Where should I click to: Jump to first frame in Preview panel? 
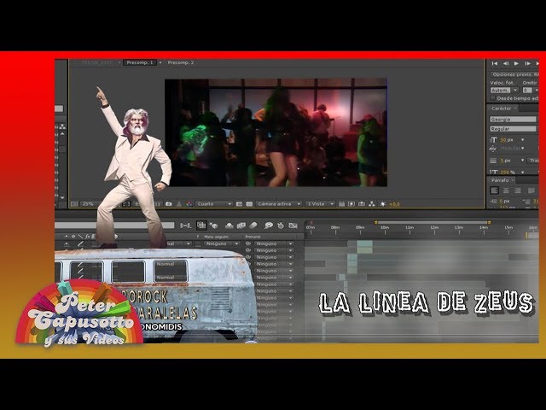tap(495, 63)
